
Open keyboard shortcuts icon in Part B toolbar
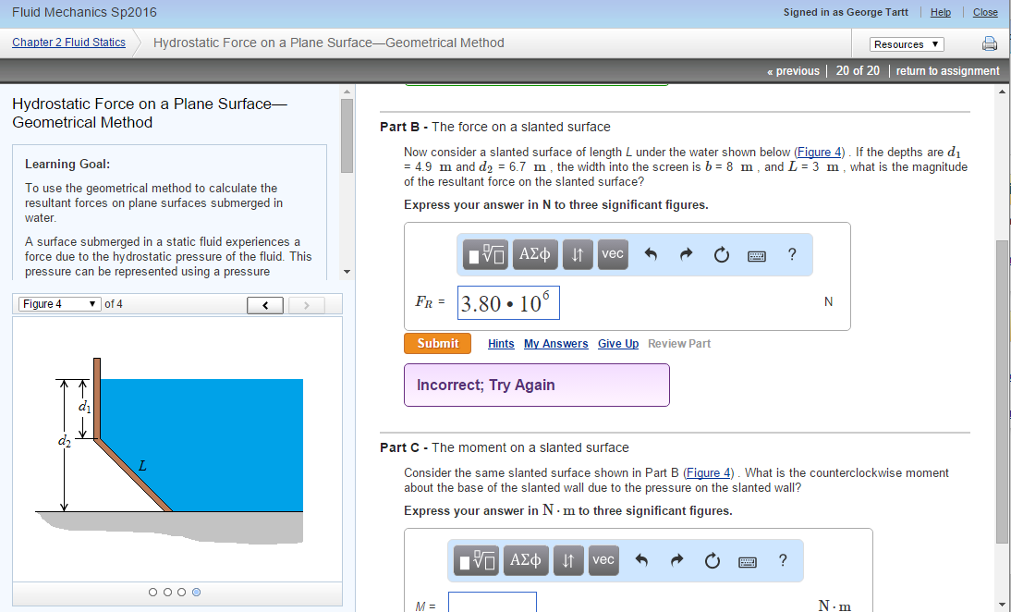(x=757, y=256)
